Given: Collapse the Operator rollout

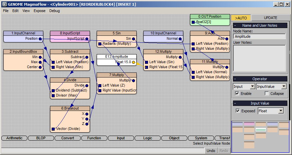Looking at the screenshot, I should pyautogui.click(x=260, y=79).
